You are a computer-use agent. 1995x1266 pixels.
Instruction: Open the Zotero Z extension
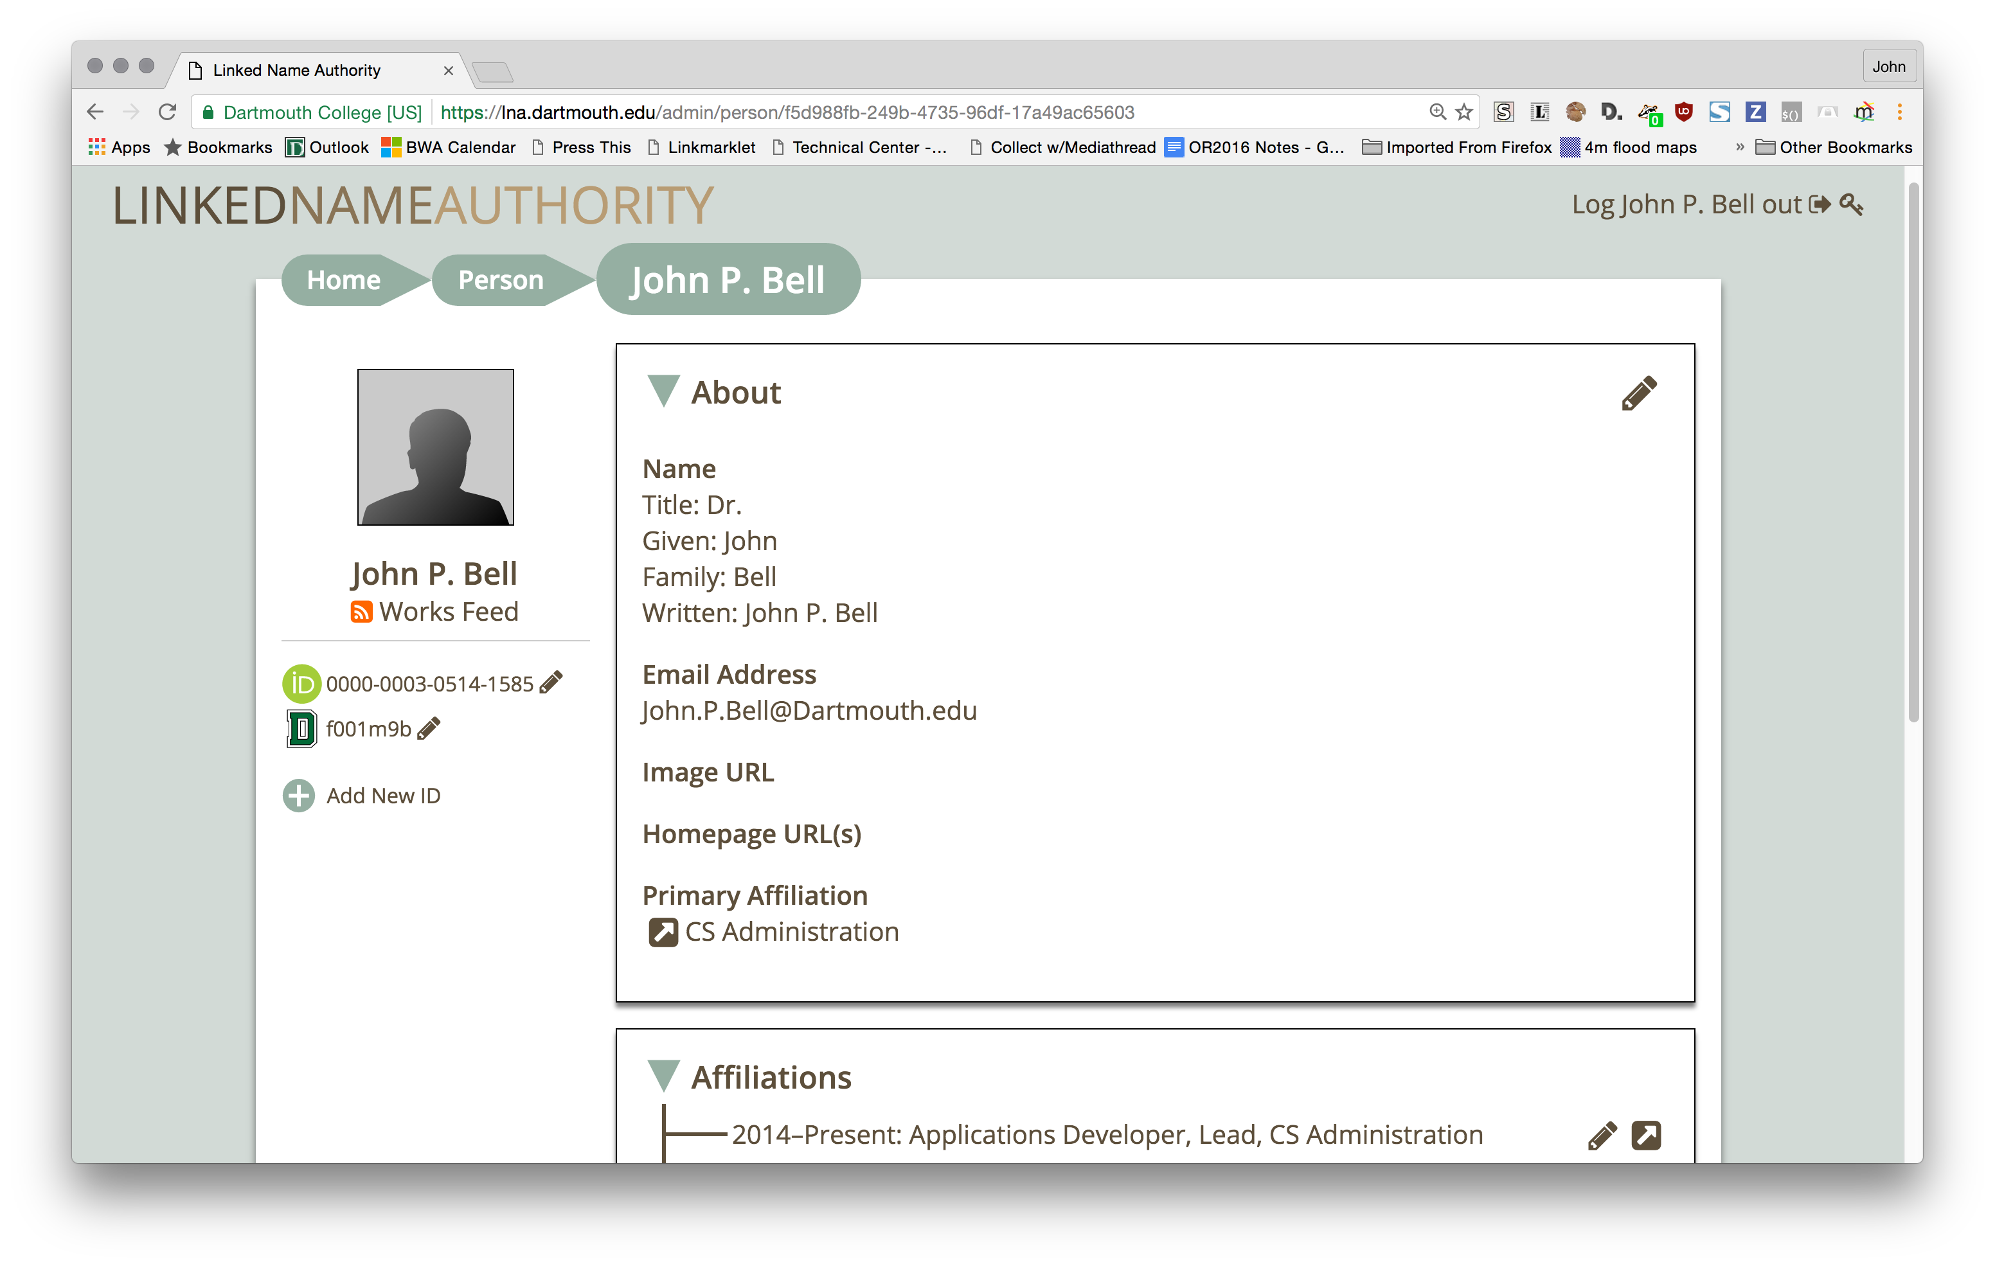(x=1755, y=112)
